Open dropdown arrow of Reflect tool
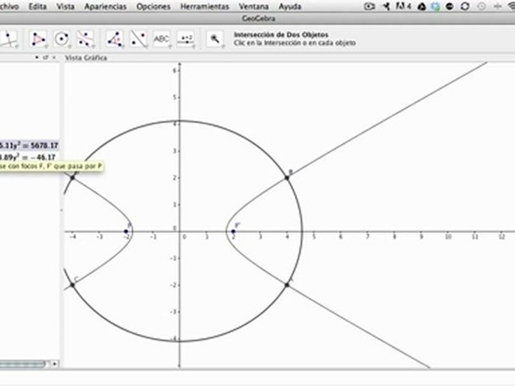Screen dimensions: 515x386 click(146, 47)
